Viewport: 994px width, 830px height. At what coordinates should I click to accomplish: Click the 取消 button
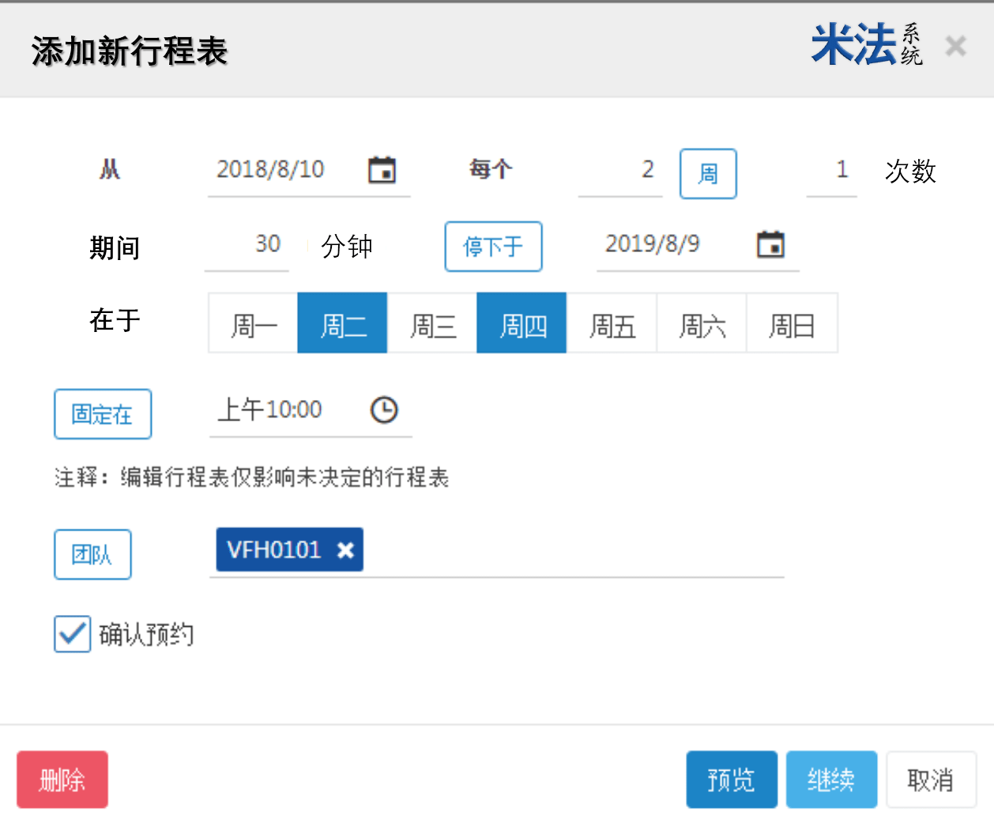point(931,779)
